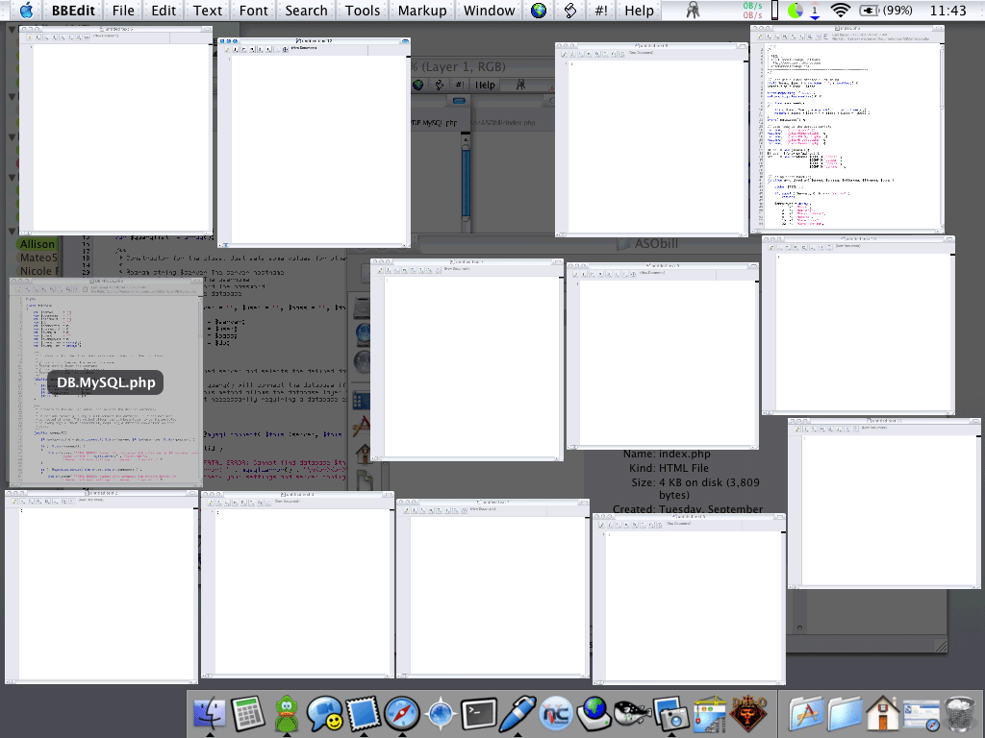Image resolution: width=985 pixels, height=738 pixels.
Task: Open the #! shebang menu
Action: pos(601,11)
